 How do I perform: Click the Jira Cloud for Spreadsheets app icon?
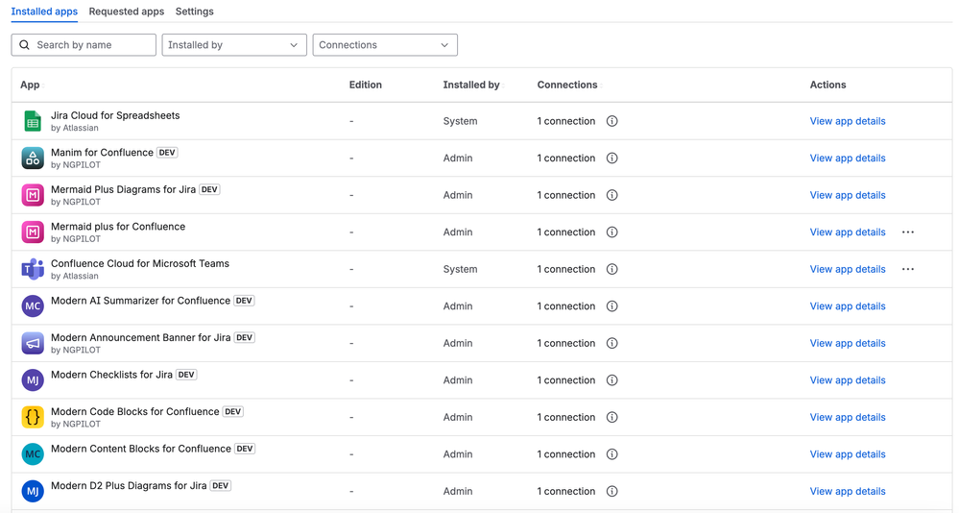(33, 121)
